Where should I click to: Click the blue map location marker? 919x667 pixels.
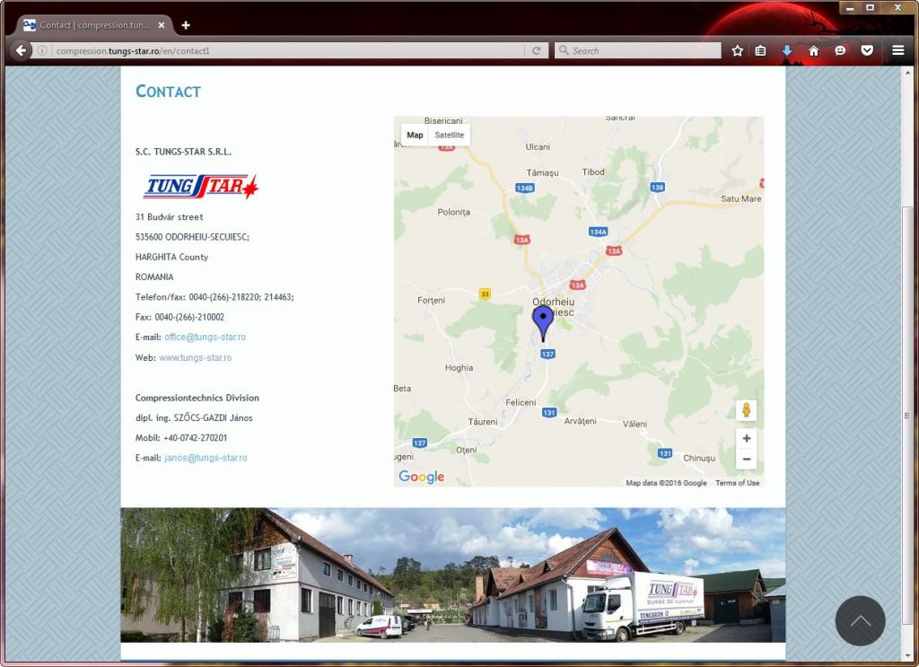[x=543, y=321]
